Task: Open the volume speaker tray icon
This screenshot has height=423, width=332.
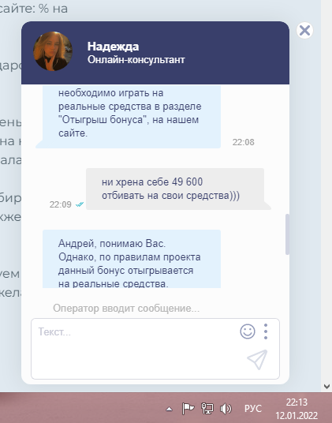Action: coord(226,409)
